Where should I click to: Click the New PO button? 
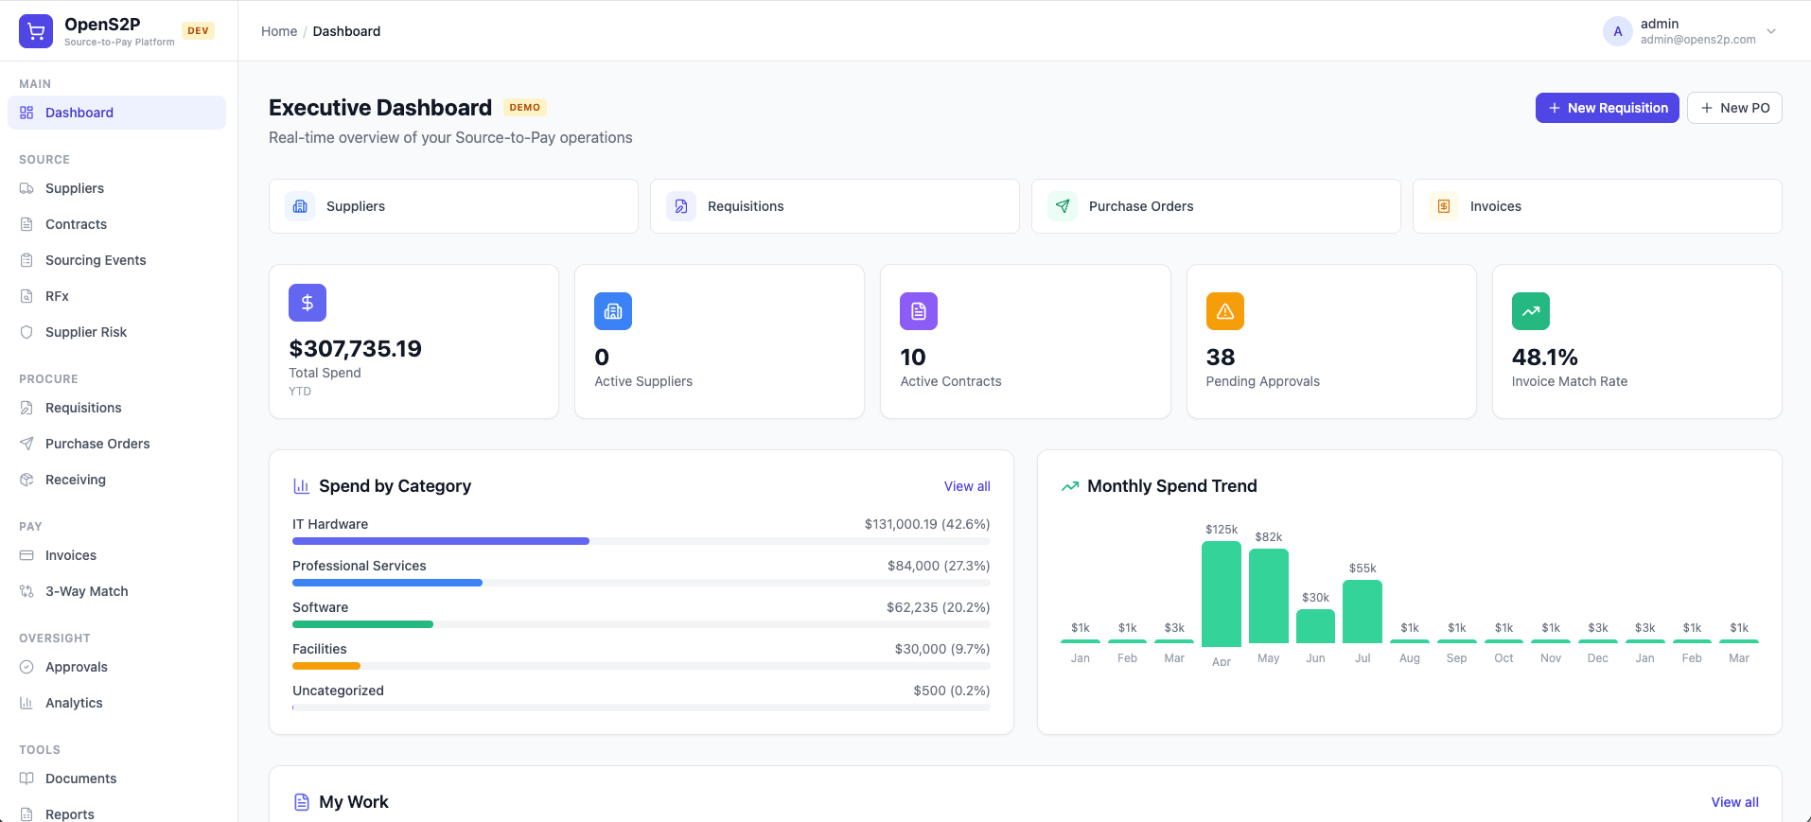(1734, 108)
